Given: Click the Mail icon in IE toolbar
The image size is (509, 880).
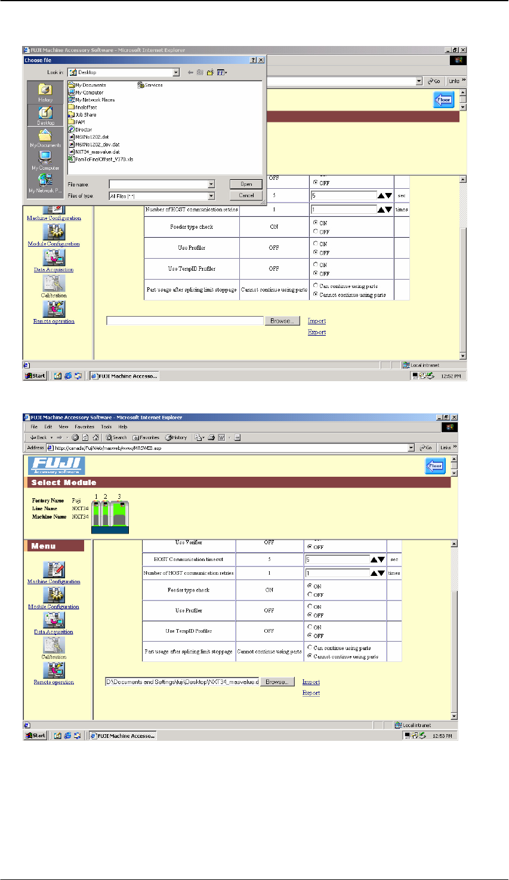Looking at the screenshot, I should (x=198, y=437).
